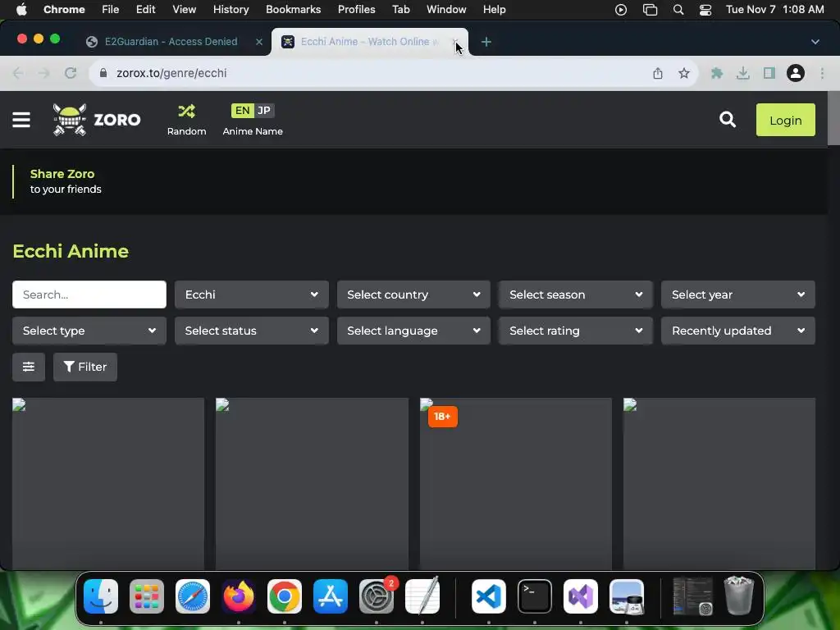Click the advanced filter sliders icon
Viewport: 840px width, 630px height.
click(29, 367)
